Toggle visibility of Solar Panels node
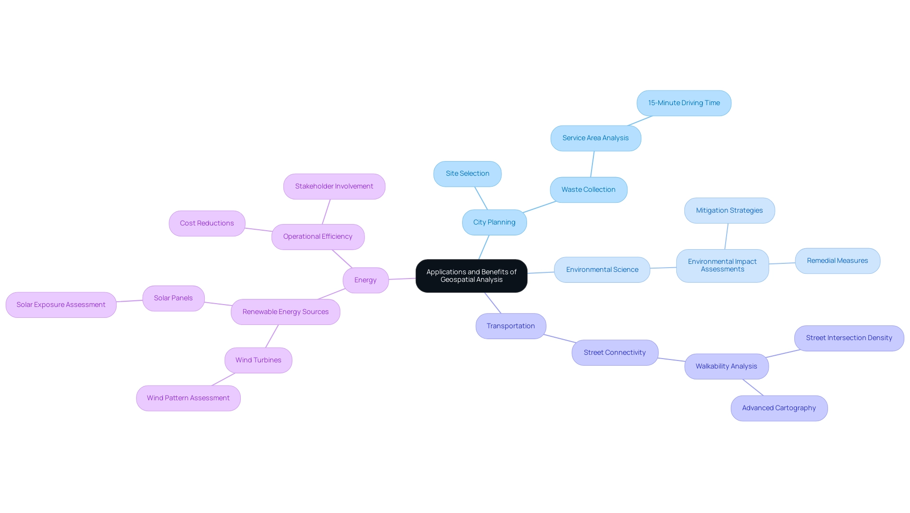This screenshot has height=513, width=910. (173, 297)
